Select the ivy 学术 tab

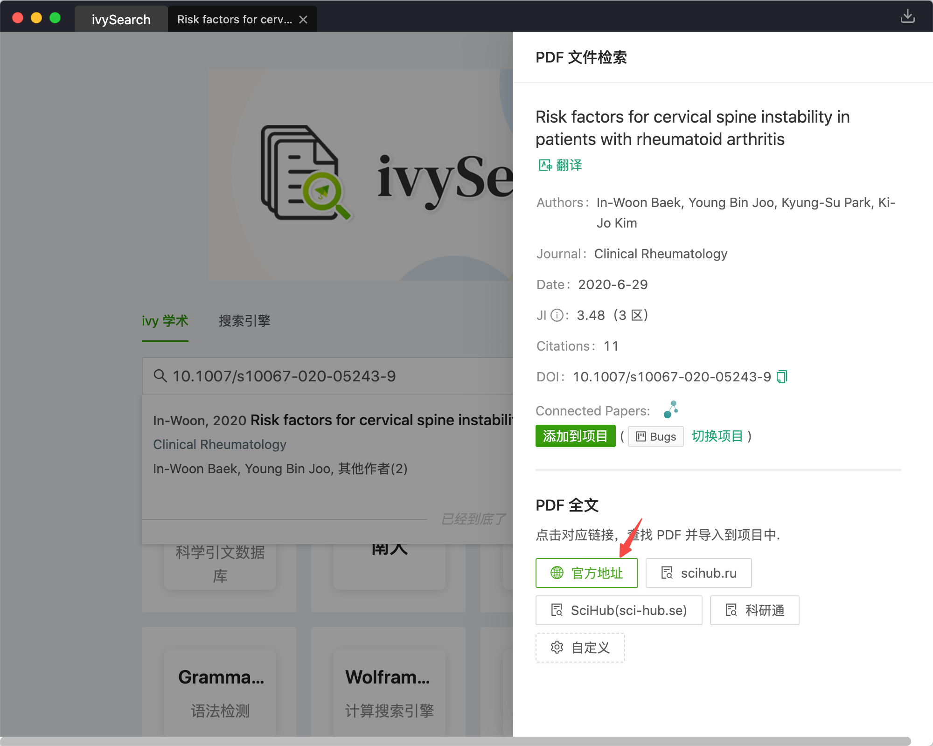165,321
